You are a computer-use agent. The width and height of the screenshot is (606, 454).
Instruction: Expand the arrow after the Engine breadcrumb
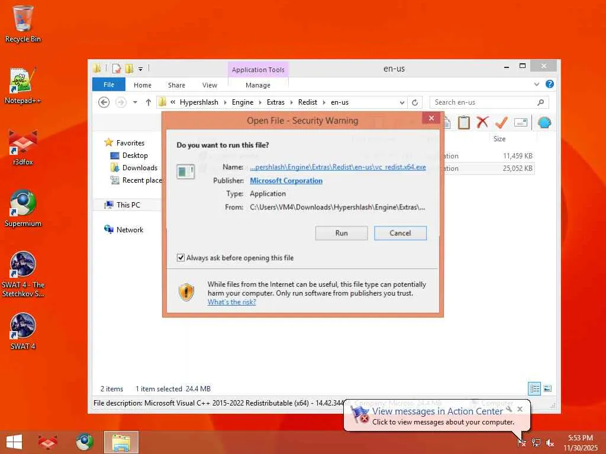tap(260, 102)
